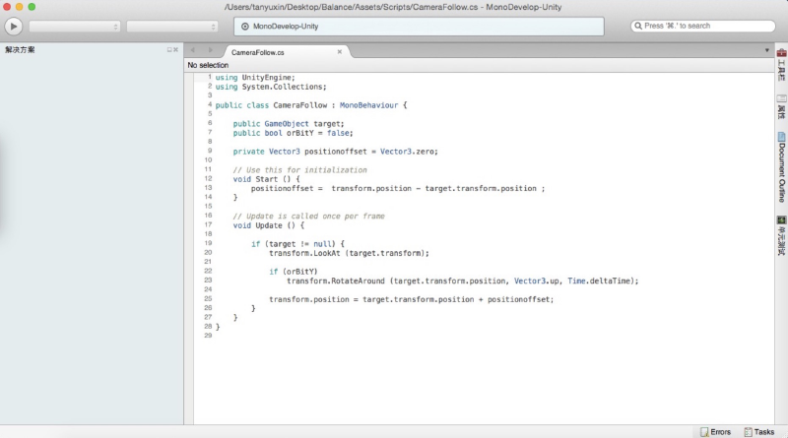Navigate back with the left arrow
The width and height of the screenshot is (788, 438).
click(193, 49)
